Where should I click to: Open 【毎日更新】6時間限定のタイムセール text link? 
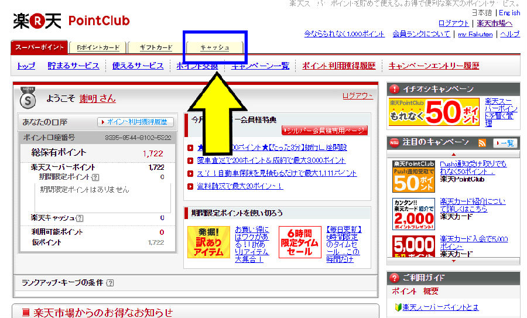[x=344, y=244]
